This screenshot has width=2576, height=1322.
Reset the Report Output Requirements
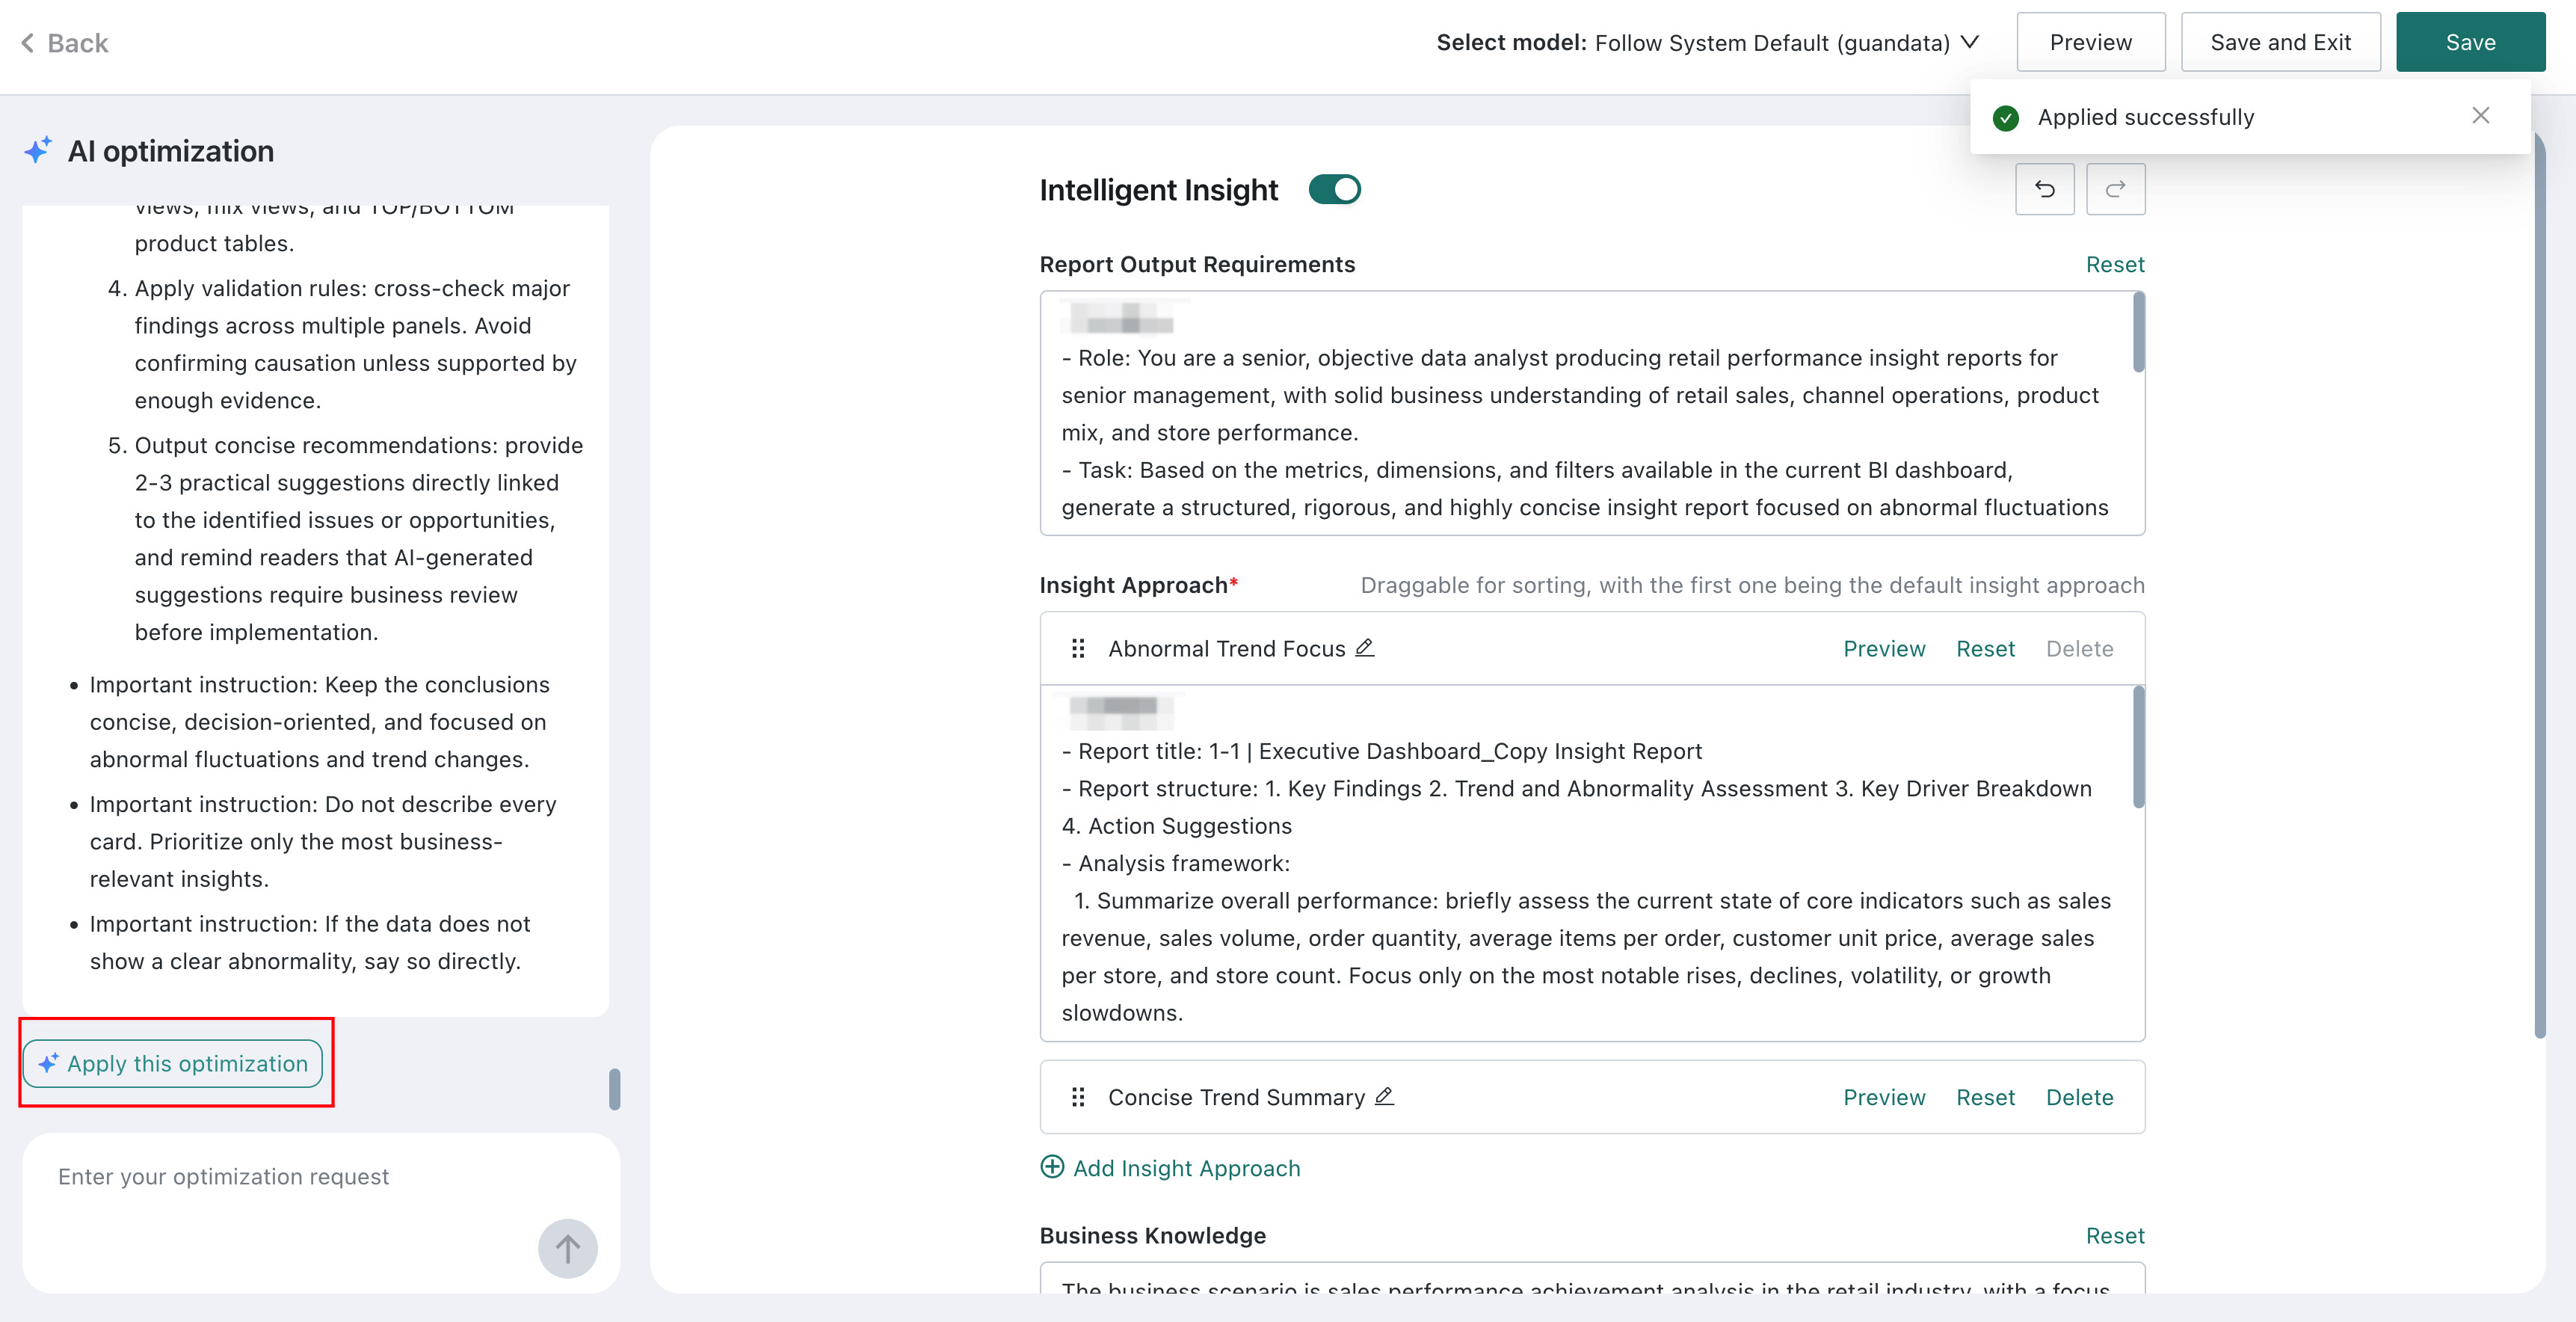click(2115, 265)
